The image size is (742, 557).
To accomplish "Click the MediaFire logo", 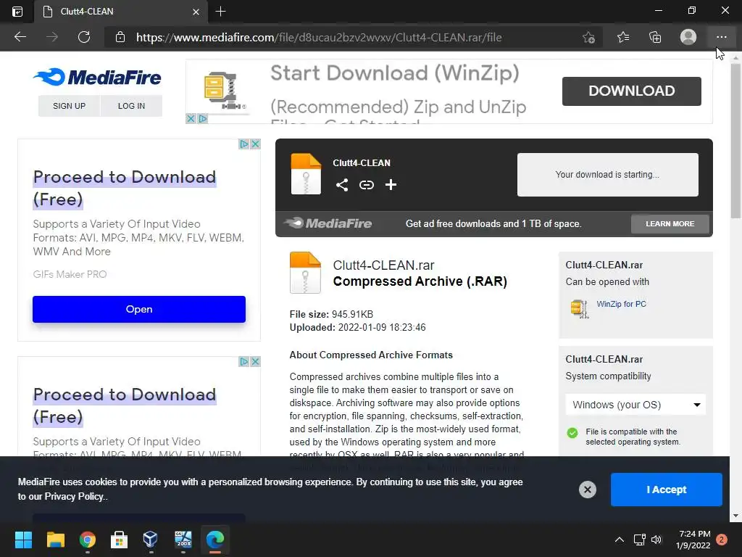I will point(97,77).
